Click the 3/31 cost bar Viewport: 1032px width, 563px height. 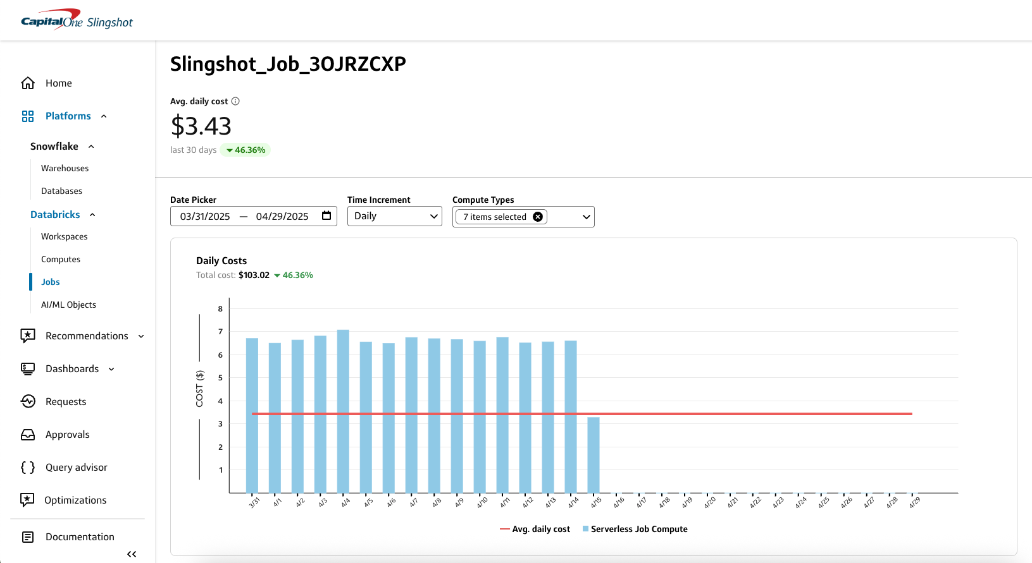(x=252, y=415)
